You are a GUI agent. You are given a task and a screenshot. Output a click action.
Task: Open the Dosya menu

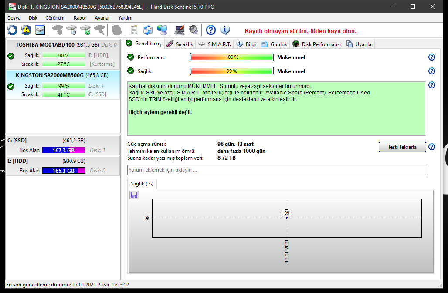(x=14, y=18)
